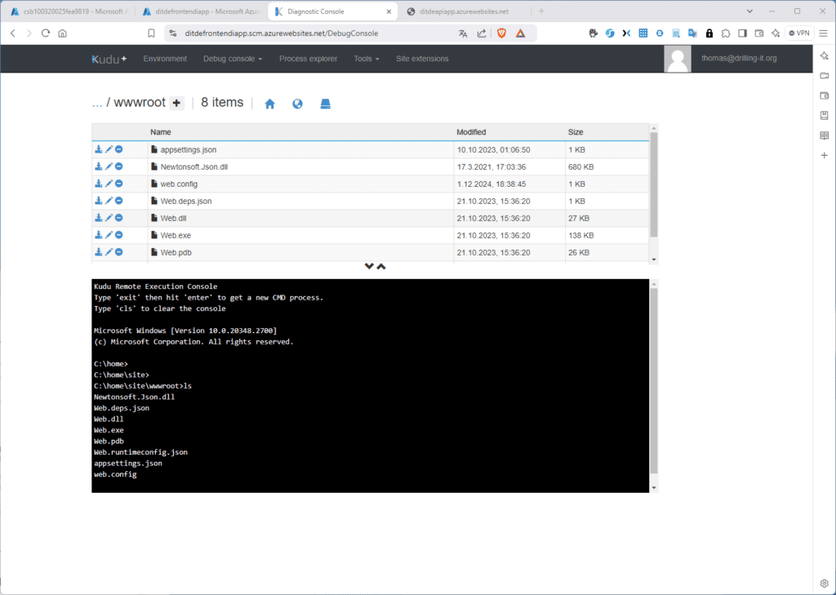836x595 pixels.
Task: Open the browser hamburger menu
Action: [823, 33]
